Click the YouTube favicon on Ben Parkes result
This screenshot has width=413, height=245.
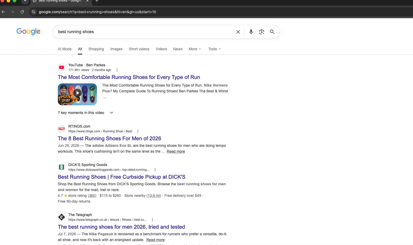[x=62, y=67]
